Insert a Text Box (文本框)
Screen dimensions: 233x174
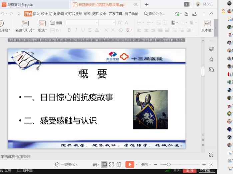pyautogui.click(x=207, y=24)
